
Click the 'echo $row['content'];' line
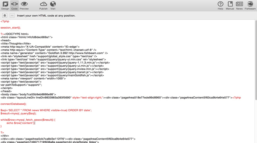(21, 123)
